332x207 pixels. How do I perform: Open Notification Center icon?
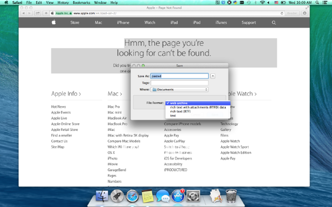pyautogui.click(x=325, y=3)
